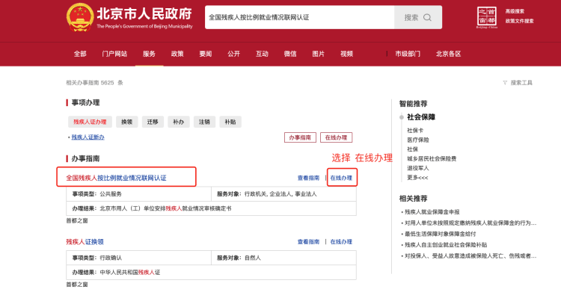
Task: Open 退役军人 recommendation
Action: [x=418, y=168]
